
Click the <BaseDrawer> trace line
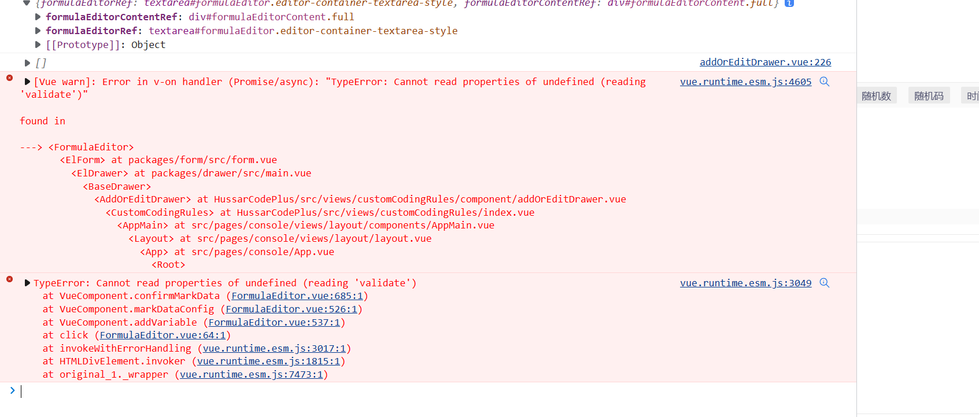click(x=117, y=186)
